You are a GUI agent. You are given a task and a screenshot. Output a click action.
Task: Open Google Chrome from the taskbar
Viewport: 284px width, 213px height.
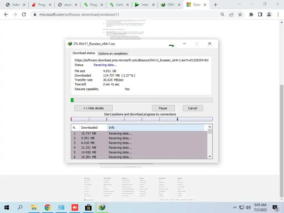47,207
